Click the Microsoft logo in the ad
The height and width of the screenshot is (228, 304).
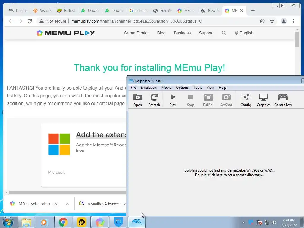coord(59,144)
